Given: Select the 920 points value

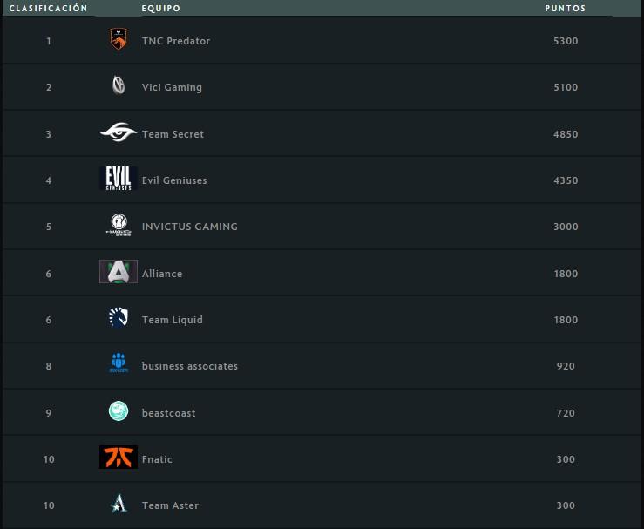Looking at the screenshot, I should 566,366.
